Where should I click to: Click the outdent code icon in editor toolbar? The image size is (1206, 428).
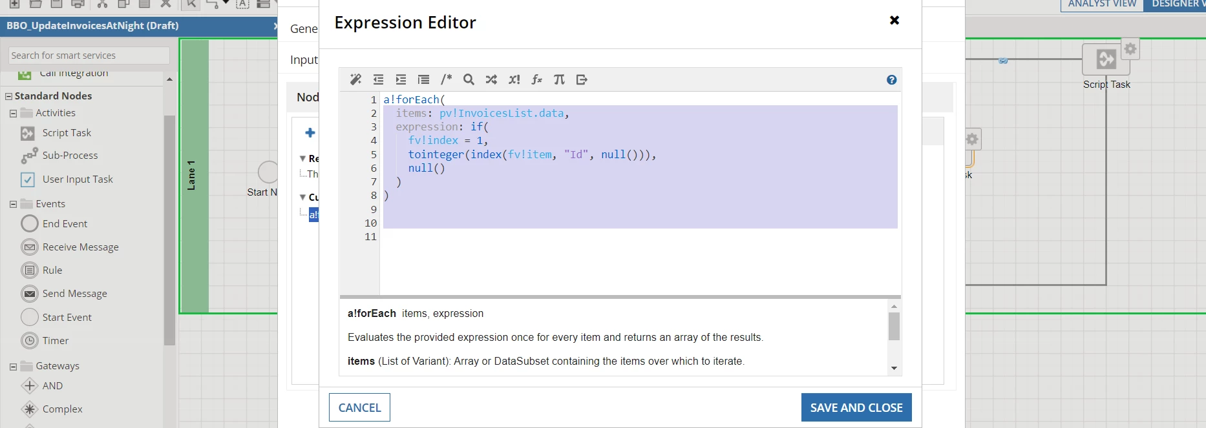pyautogui.click(x=378, y=79)
